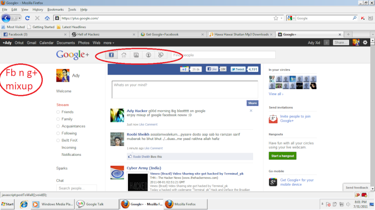
Task: Switch to Google Talk taskbar item
Action: [x=97, y=204]
